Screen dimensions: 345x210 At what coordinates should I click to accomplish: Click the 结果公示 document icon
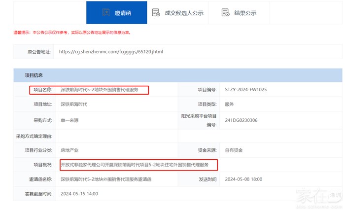click(x=225, y=13)
